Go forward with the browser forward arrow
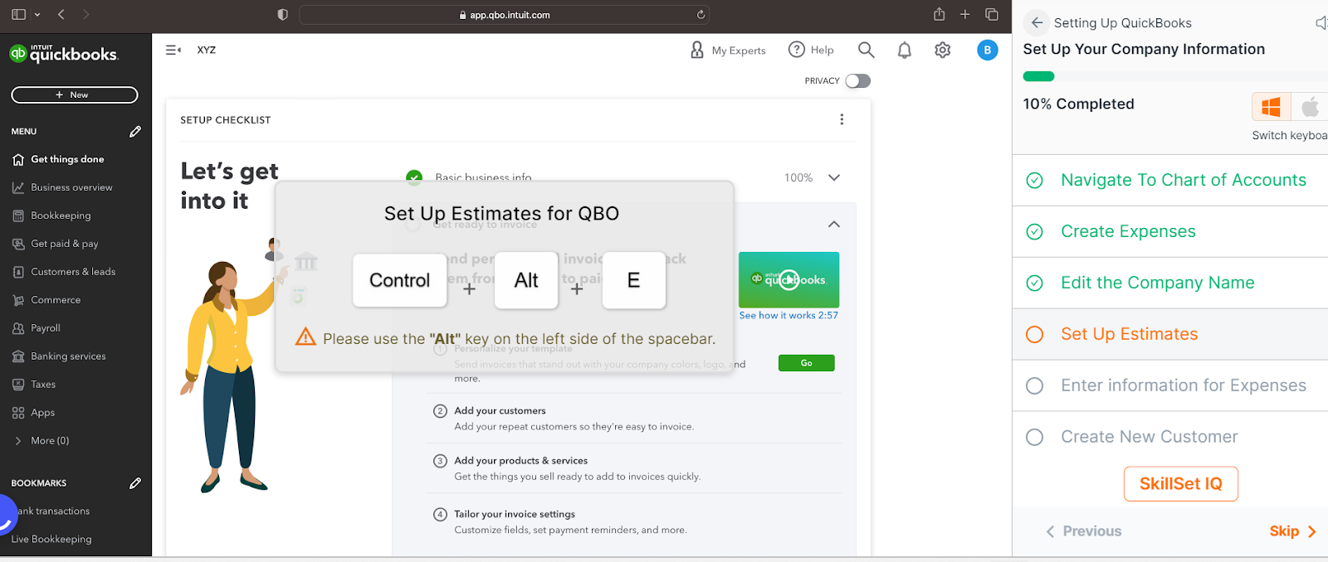Screen dimensions: 1328x562 coord(86,14)
